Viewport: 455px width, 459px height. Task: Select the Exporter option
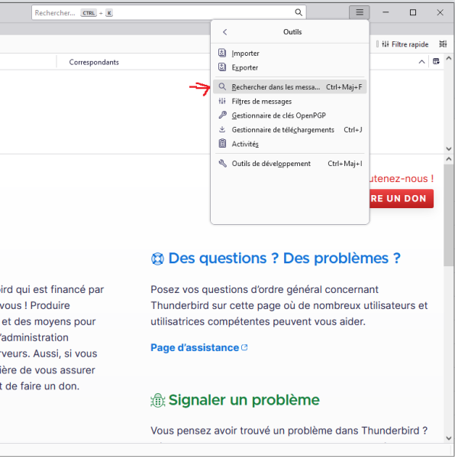coord(289,67)
